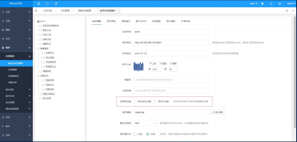Viewport: 297px width, 142px height.
Task: Expand the admin user dropdown
Action: (x=290, y=4)
